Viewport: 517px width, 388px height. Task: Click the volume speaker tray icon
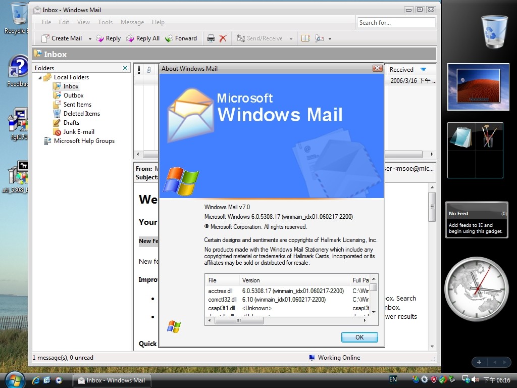click(x=475, y=379)
